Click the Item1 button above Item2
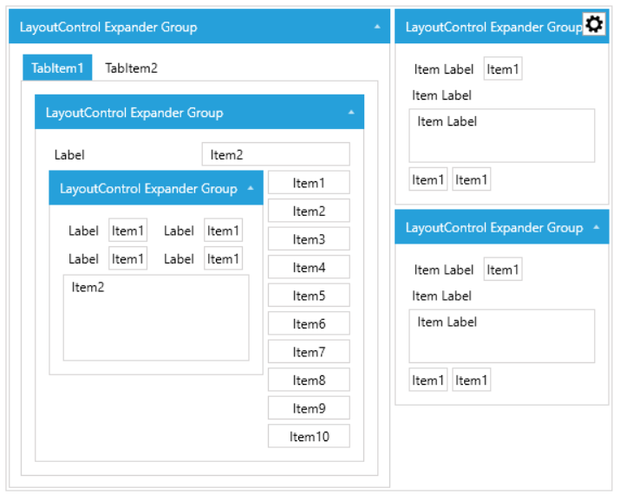Screen dimensions: 620x501 click(309, 183)
